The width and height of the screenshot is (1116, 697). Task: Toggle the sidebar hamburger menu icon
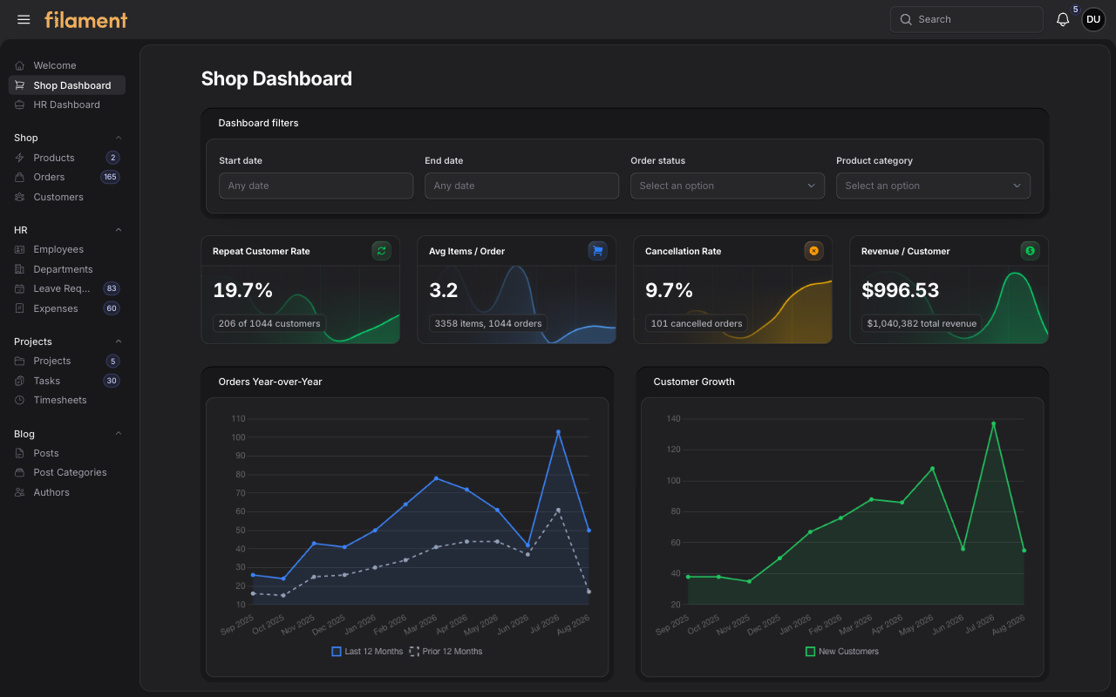point(24,19)
